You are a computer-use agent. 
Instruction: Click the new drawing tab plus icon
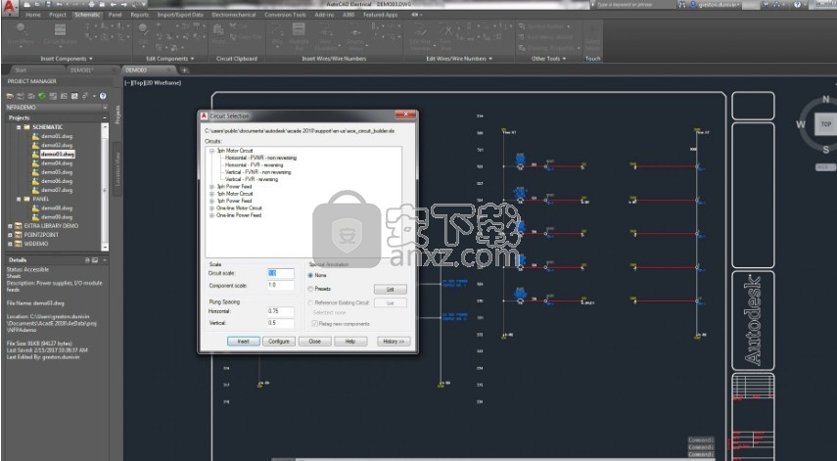pos(184,69)
